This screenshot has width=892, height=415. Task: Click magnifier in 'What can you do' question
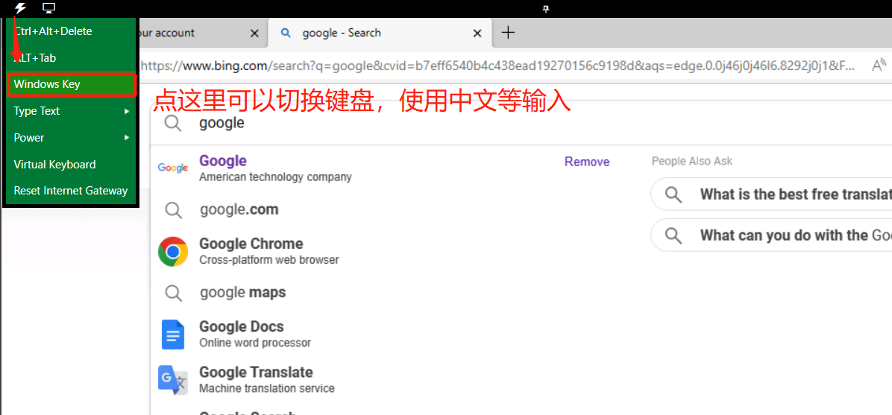click(673, 235)
